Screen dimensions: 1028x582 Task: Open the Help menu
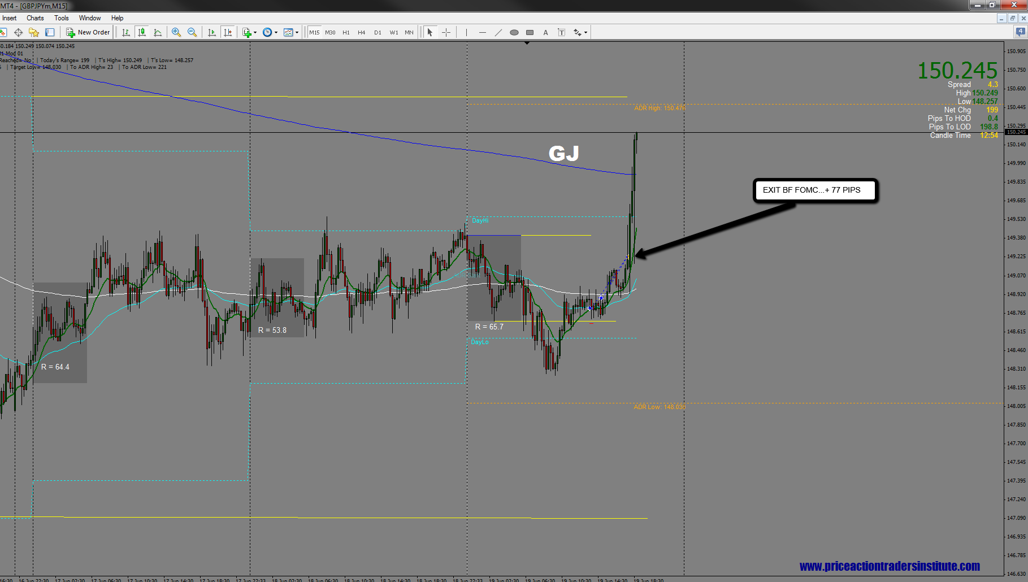pyautogui.click(x=117, y=18)
